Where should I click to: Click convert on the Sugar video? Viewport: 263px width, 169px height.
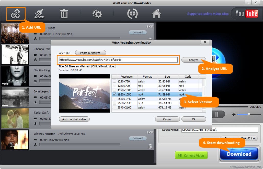click(x=138, y=32)
